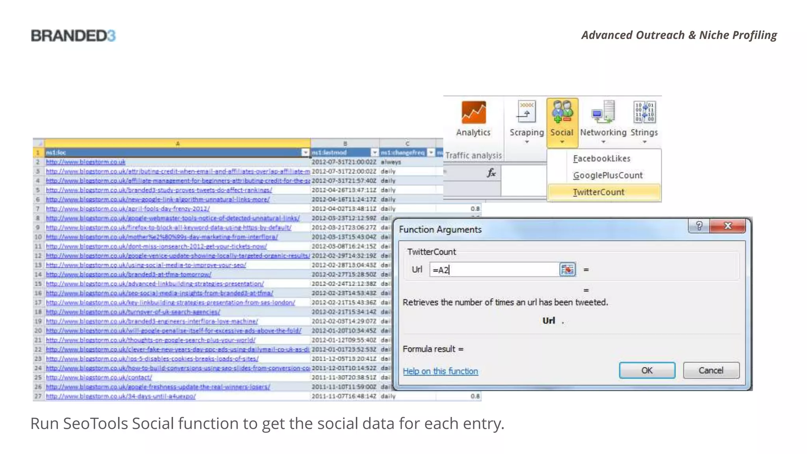
Task: Open the using-social-media-to-improve-your-seo URL
Action: pyautogui.click(x=146, y=265)
